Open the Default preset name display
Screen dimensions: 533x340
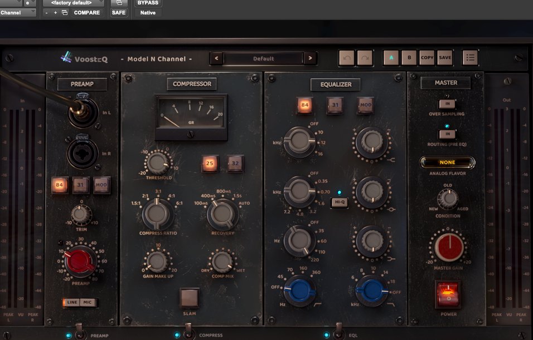coord(263,58)
